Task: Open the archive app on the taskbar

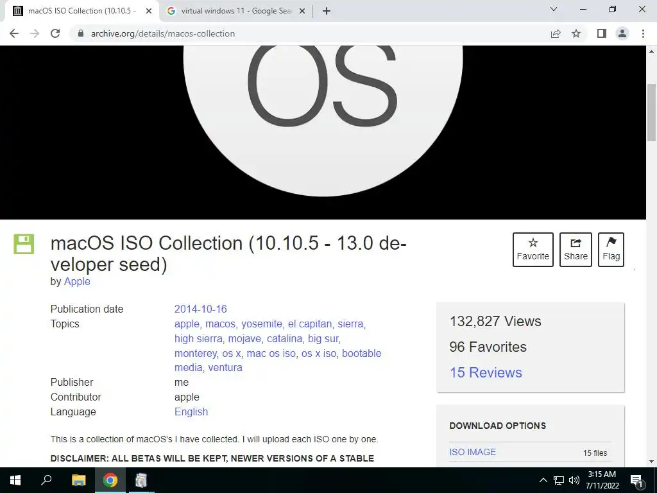Action: [141, 480]
